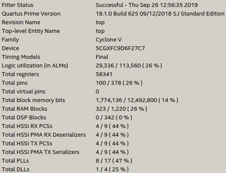Select the Revision Name row
The height and width of the screenshot is (173, 226).
coord(113,22)
